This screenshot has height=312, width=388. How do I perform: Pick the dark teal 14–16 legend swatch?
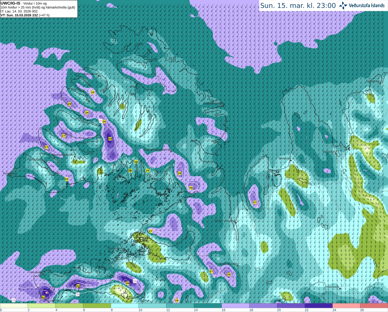[208, 306]
